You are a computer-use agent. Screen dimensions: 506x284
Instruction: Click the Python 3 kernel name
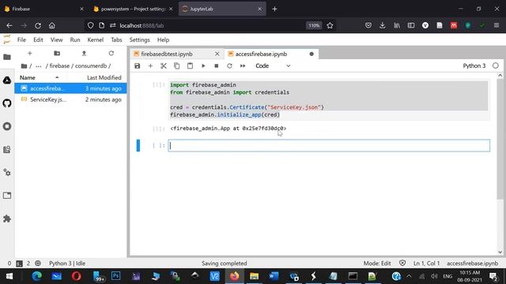[x=474, y=65]
